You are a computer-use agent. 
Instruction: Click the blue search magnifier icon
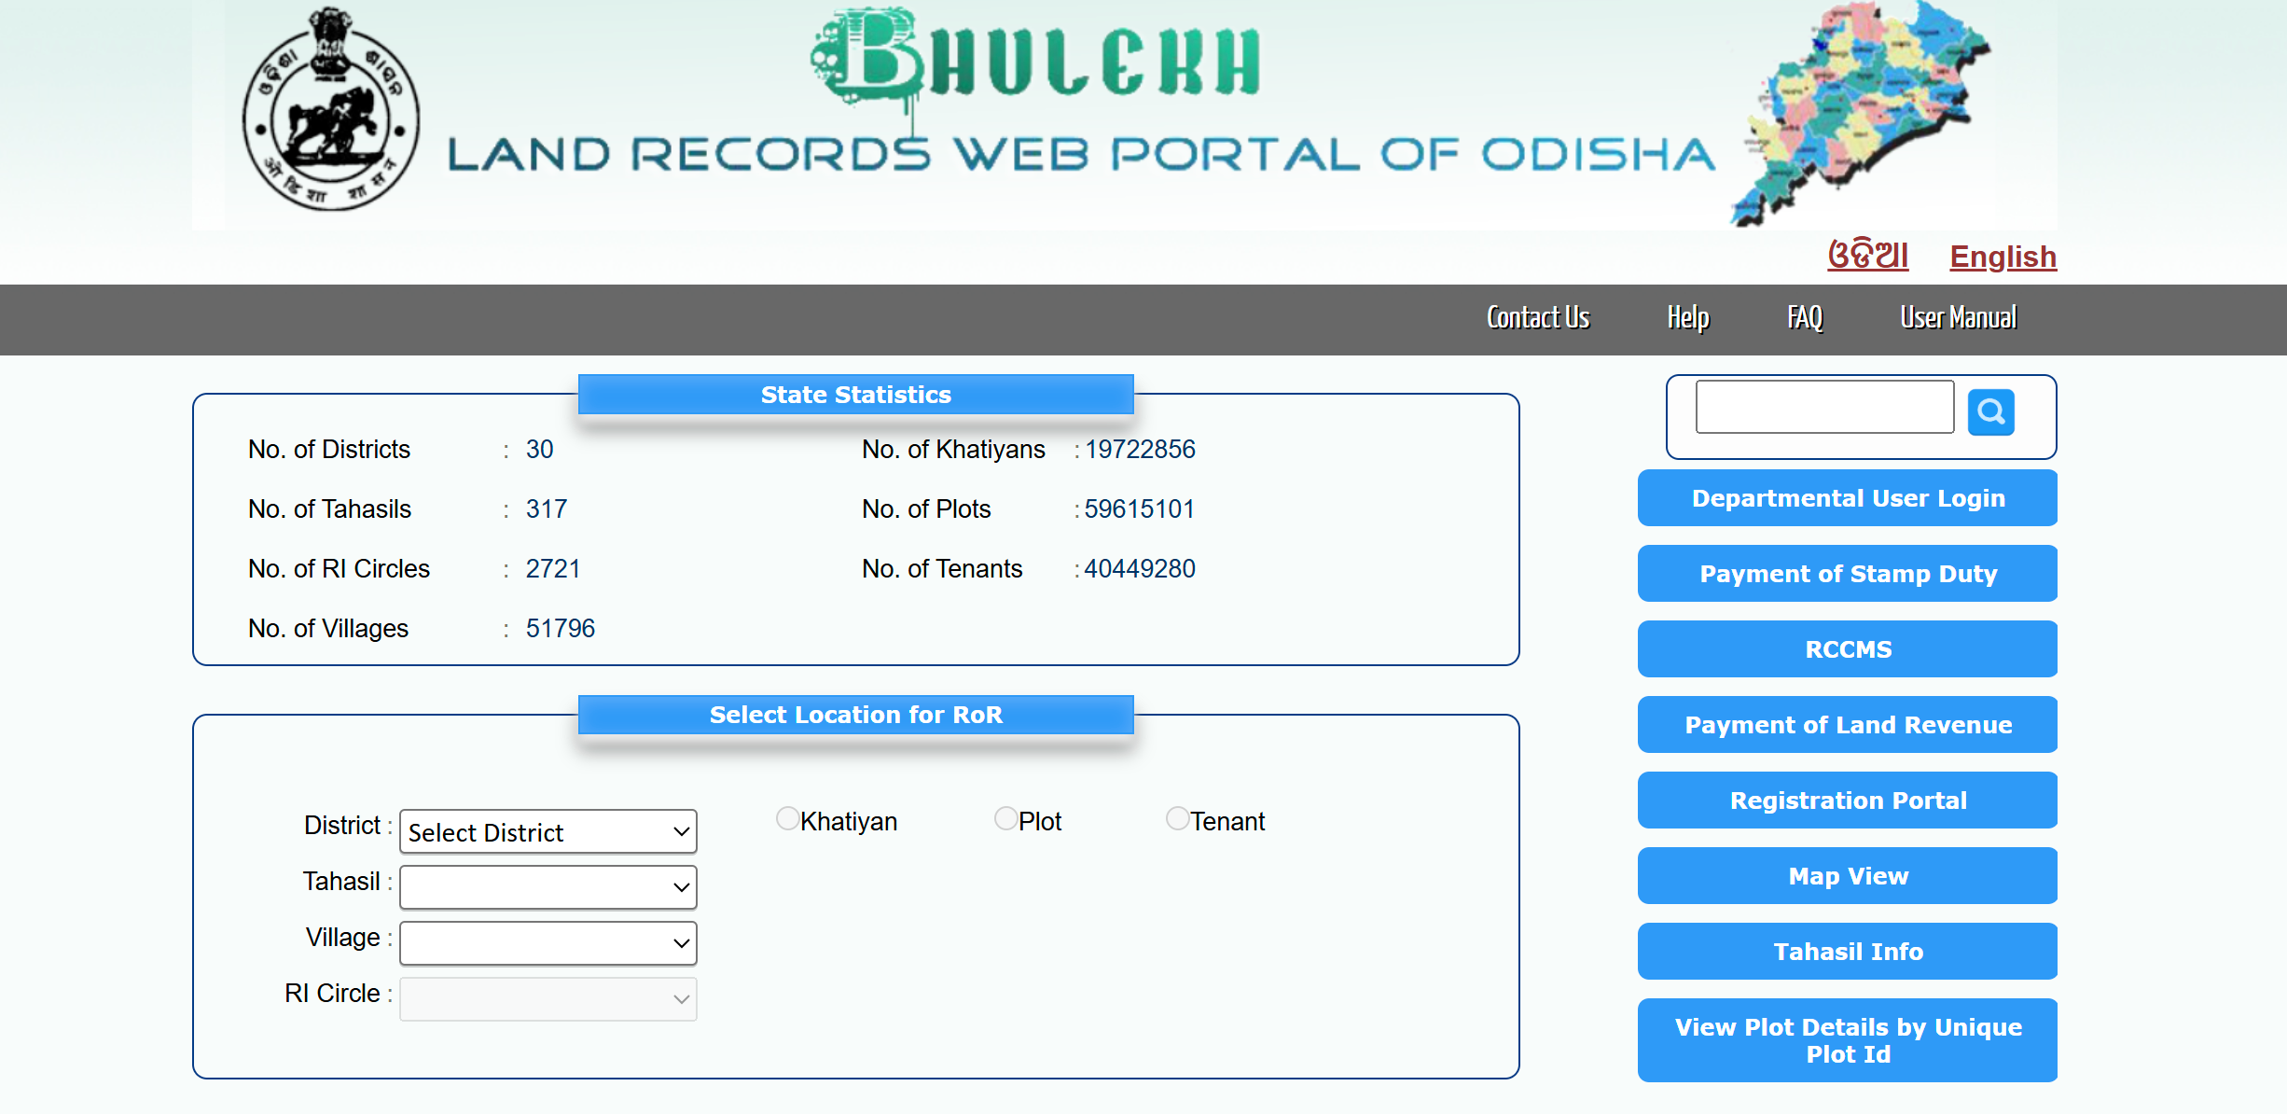click(1990, 411)
